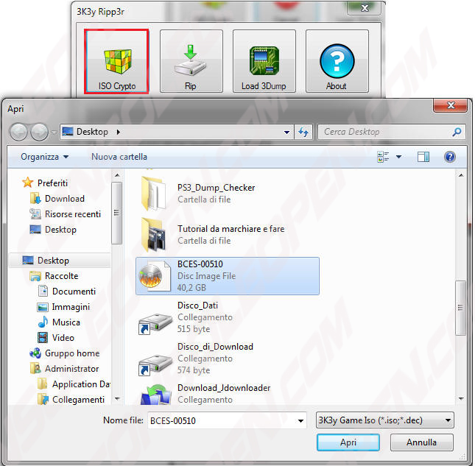Click the Load 3Dump chip icon

coord(264,60)
